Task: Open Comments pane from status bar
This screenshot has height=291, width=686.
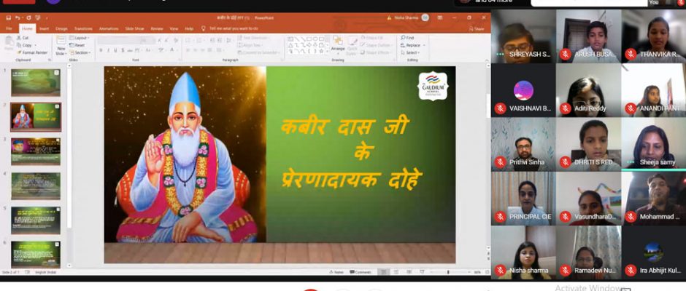Action: point(361,272)
